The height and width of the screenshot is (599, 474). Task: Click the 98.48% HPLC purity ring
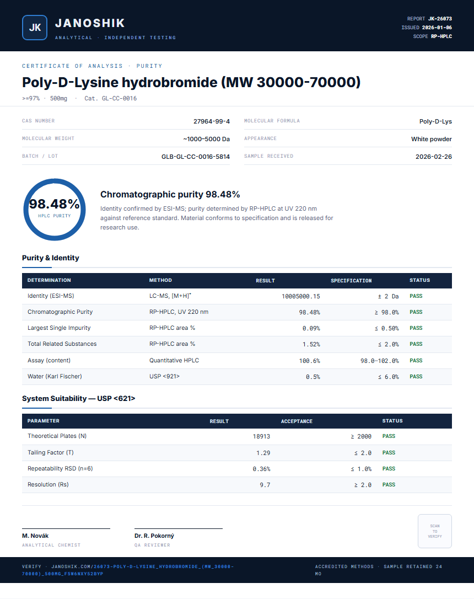(x=55, y=210)
